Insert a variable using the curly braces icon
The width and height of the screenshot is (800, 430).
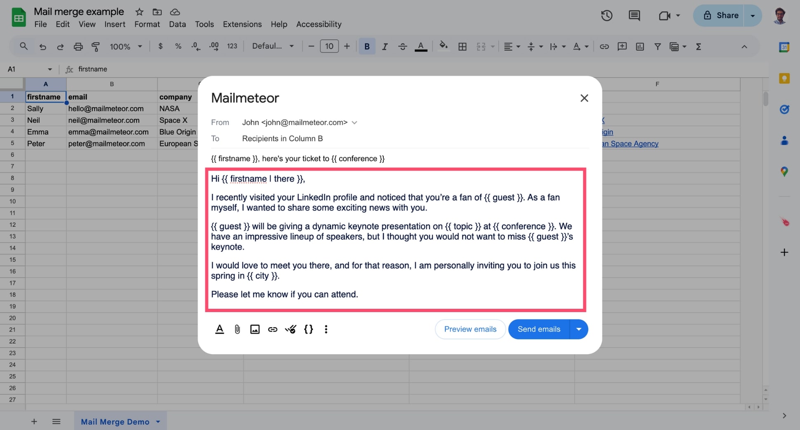[x=308, y=329]
